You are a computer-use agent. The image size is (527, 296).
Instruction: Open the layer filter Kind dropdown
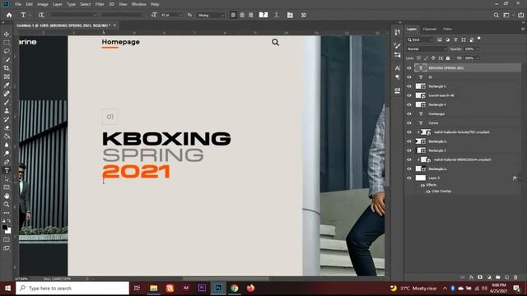[421, 40]
